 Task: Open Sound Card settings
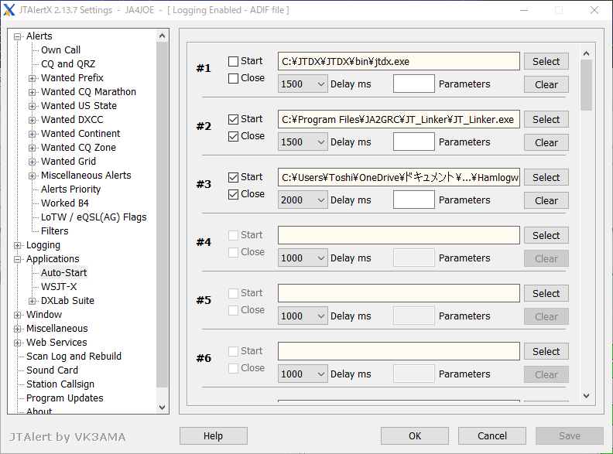52,370
